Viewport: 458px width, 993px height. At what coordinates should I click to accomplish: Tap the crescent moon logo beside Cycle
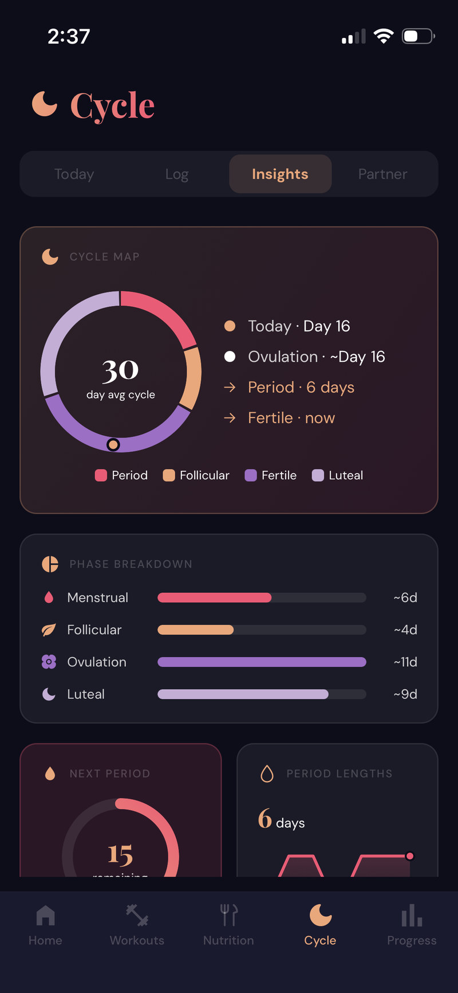pos(45,104)
